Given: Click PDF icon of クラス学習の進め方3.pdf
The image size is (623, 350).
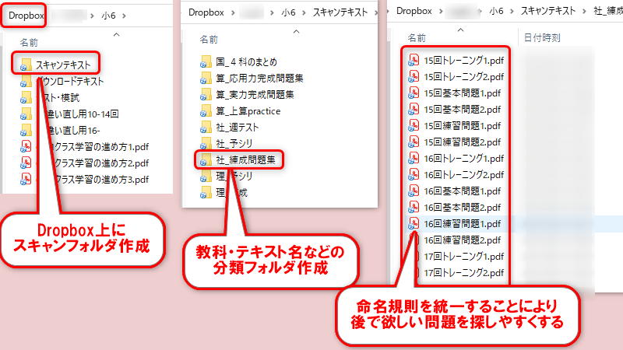Looking at the screenshot, I should coord(26,179).
